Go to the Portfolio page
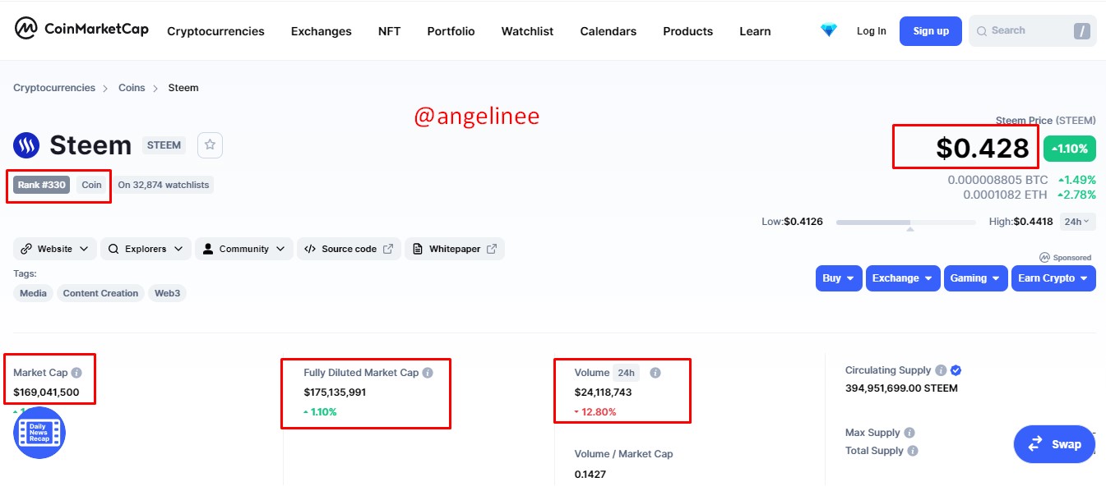Screen dimensions: 1106x491 point(451,31)
